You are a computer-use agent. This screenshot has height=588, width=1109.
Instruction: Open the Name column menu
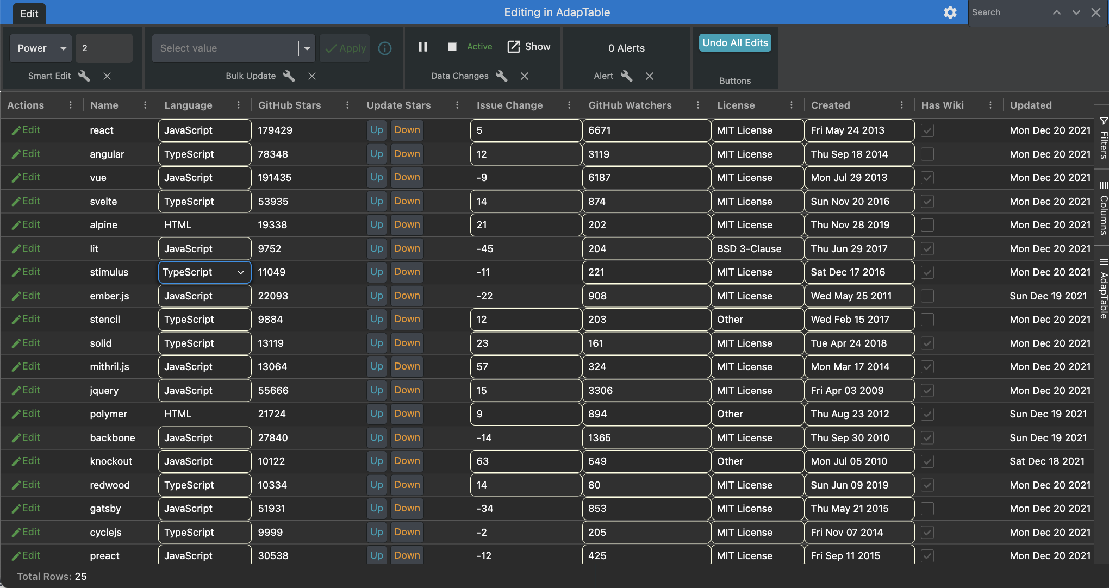point(145,105)
